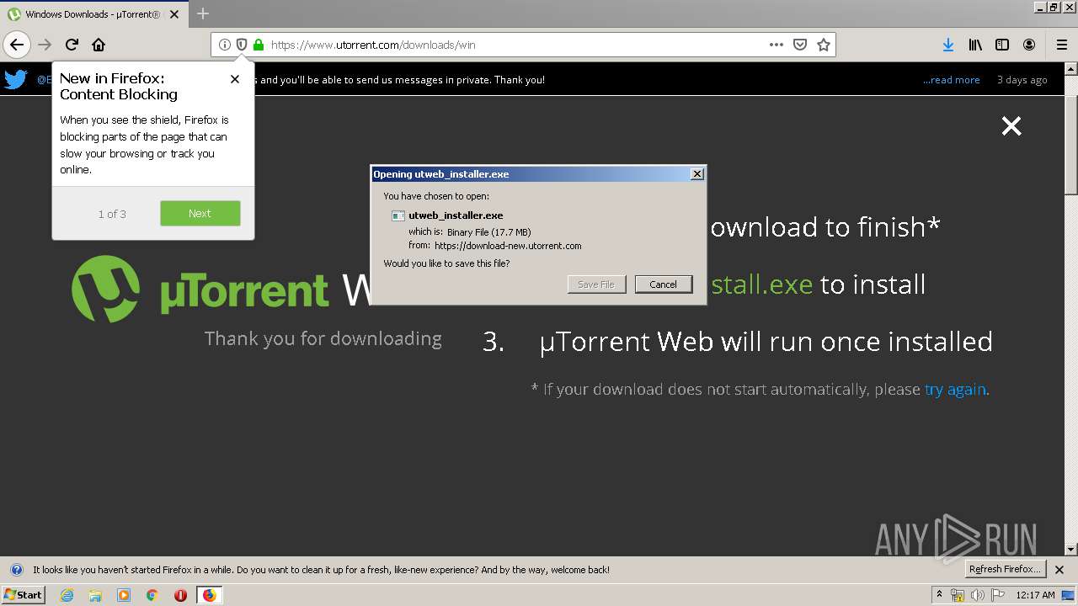1078x606 pixels.
Task: Switch to Firefox taskbar button
Action: coord(209,595)
